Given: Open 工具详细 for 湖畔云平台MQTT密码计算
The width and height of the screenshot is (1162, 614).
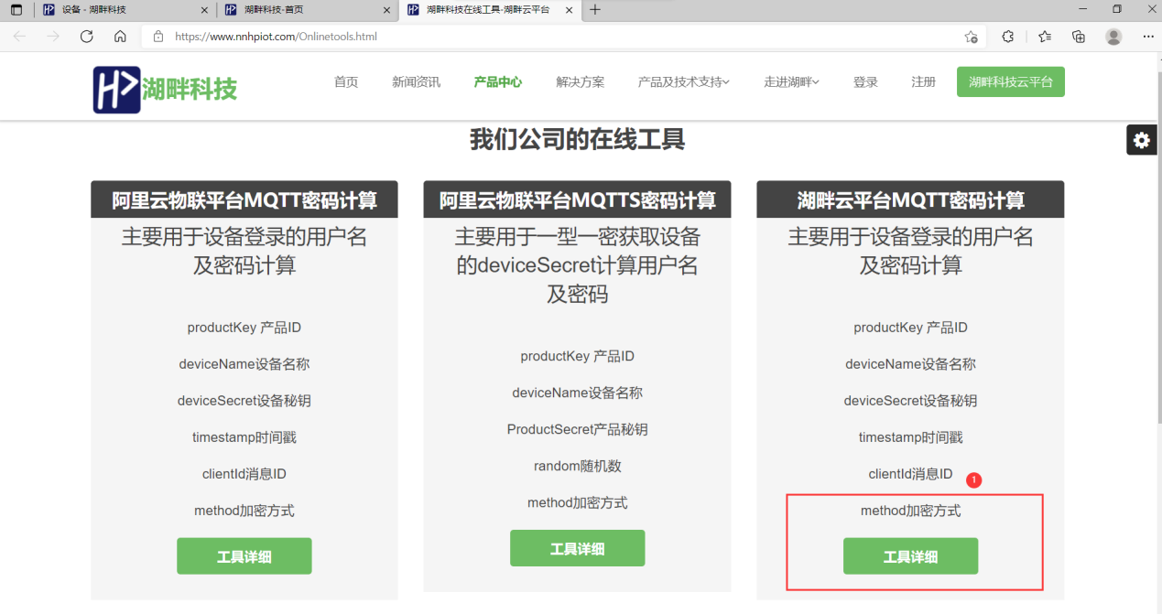Looking at the screenshot, I should pyautogui.click(x=910, y=556).
